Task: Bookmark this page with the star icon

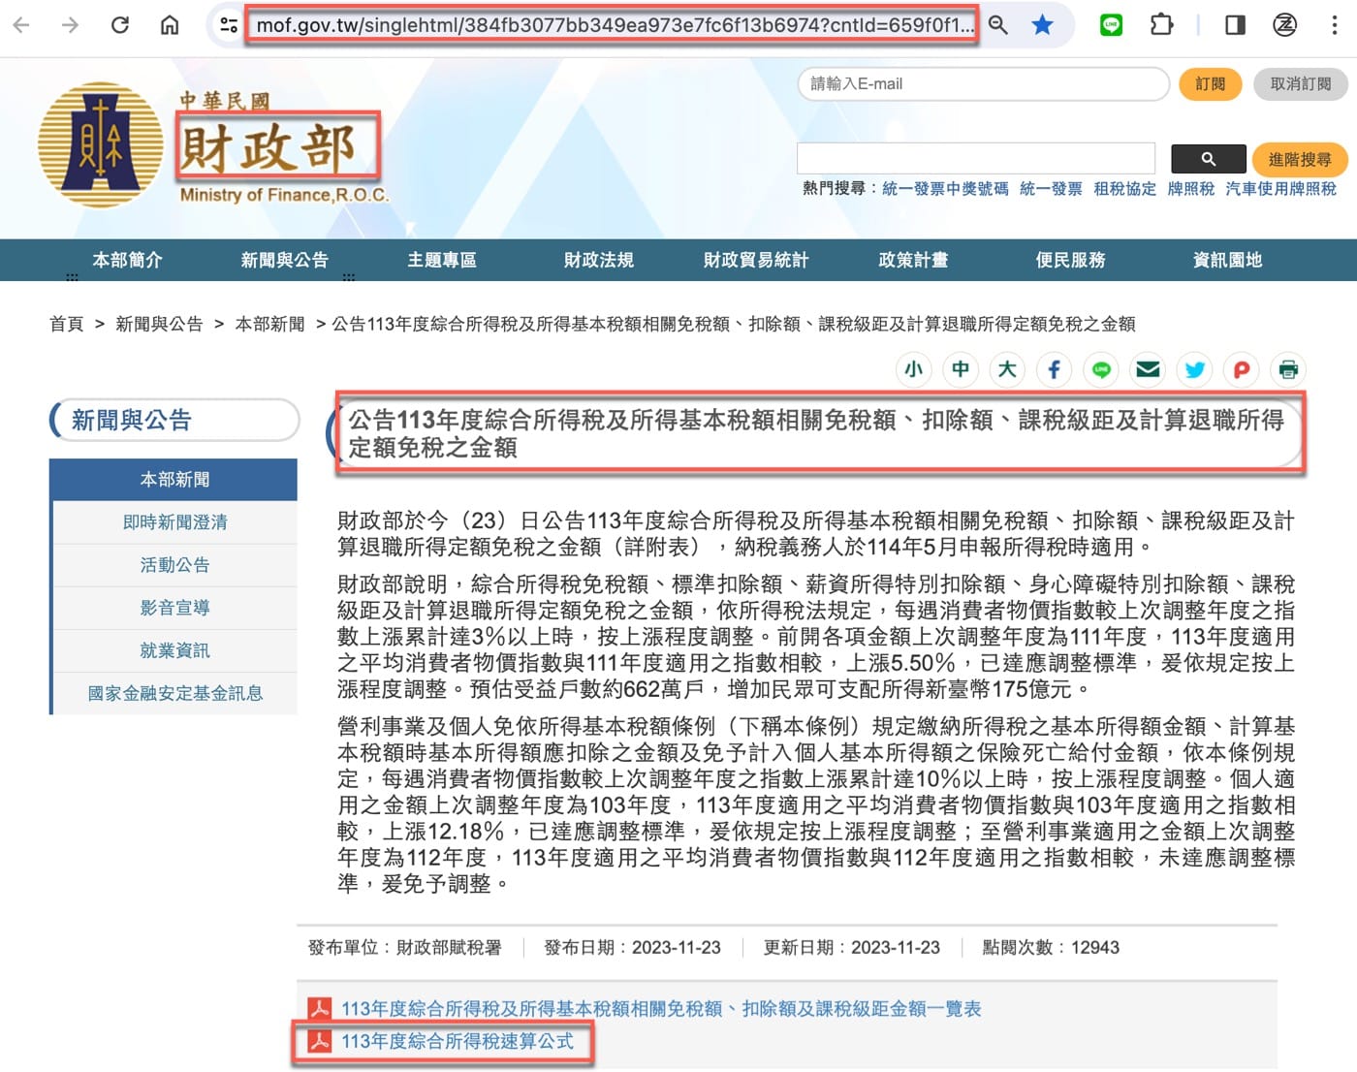Action: (1043, 25)
